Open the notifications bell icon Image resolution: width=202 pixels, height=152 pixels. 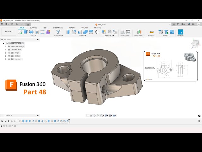(189, 24)
